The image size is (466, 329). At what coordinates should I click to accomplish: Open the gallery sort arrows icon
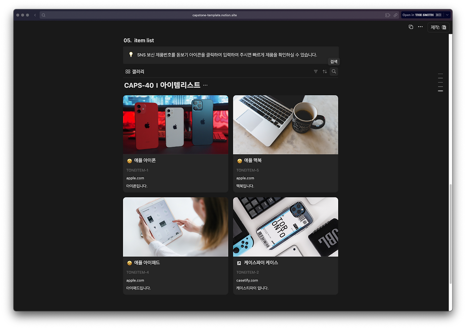pyautogui.click(x=325, y=72)
